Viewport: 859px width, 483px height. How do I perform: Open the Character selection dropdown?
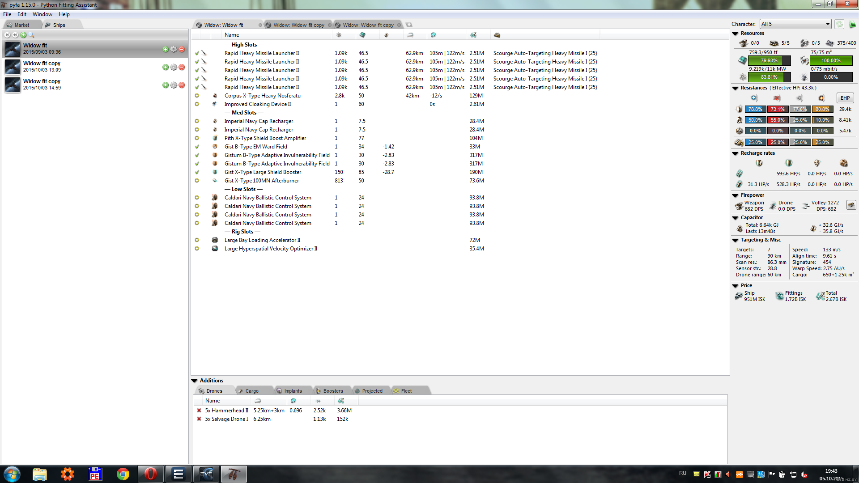click(795, 24)
